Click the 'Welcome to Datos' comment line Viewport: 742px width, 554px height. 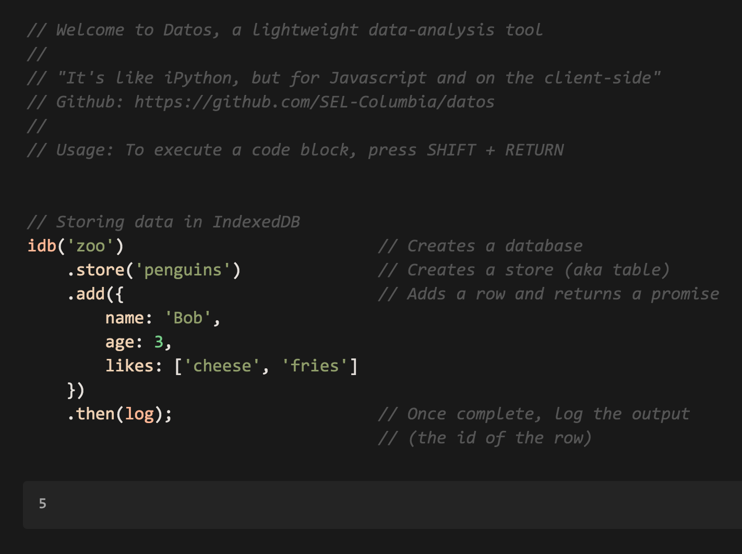(285, 30)
